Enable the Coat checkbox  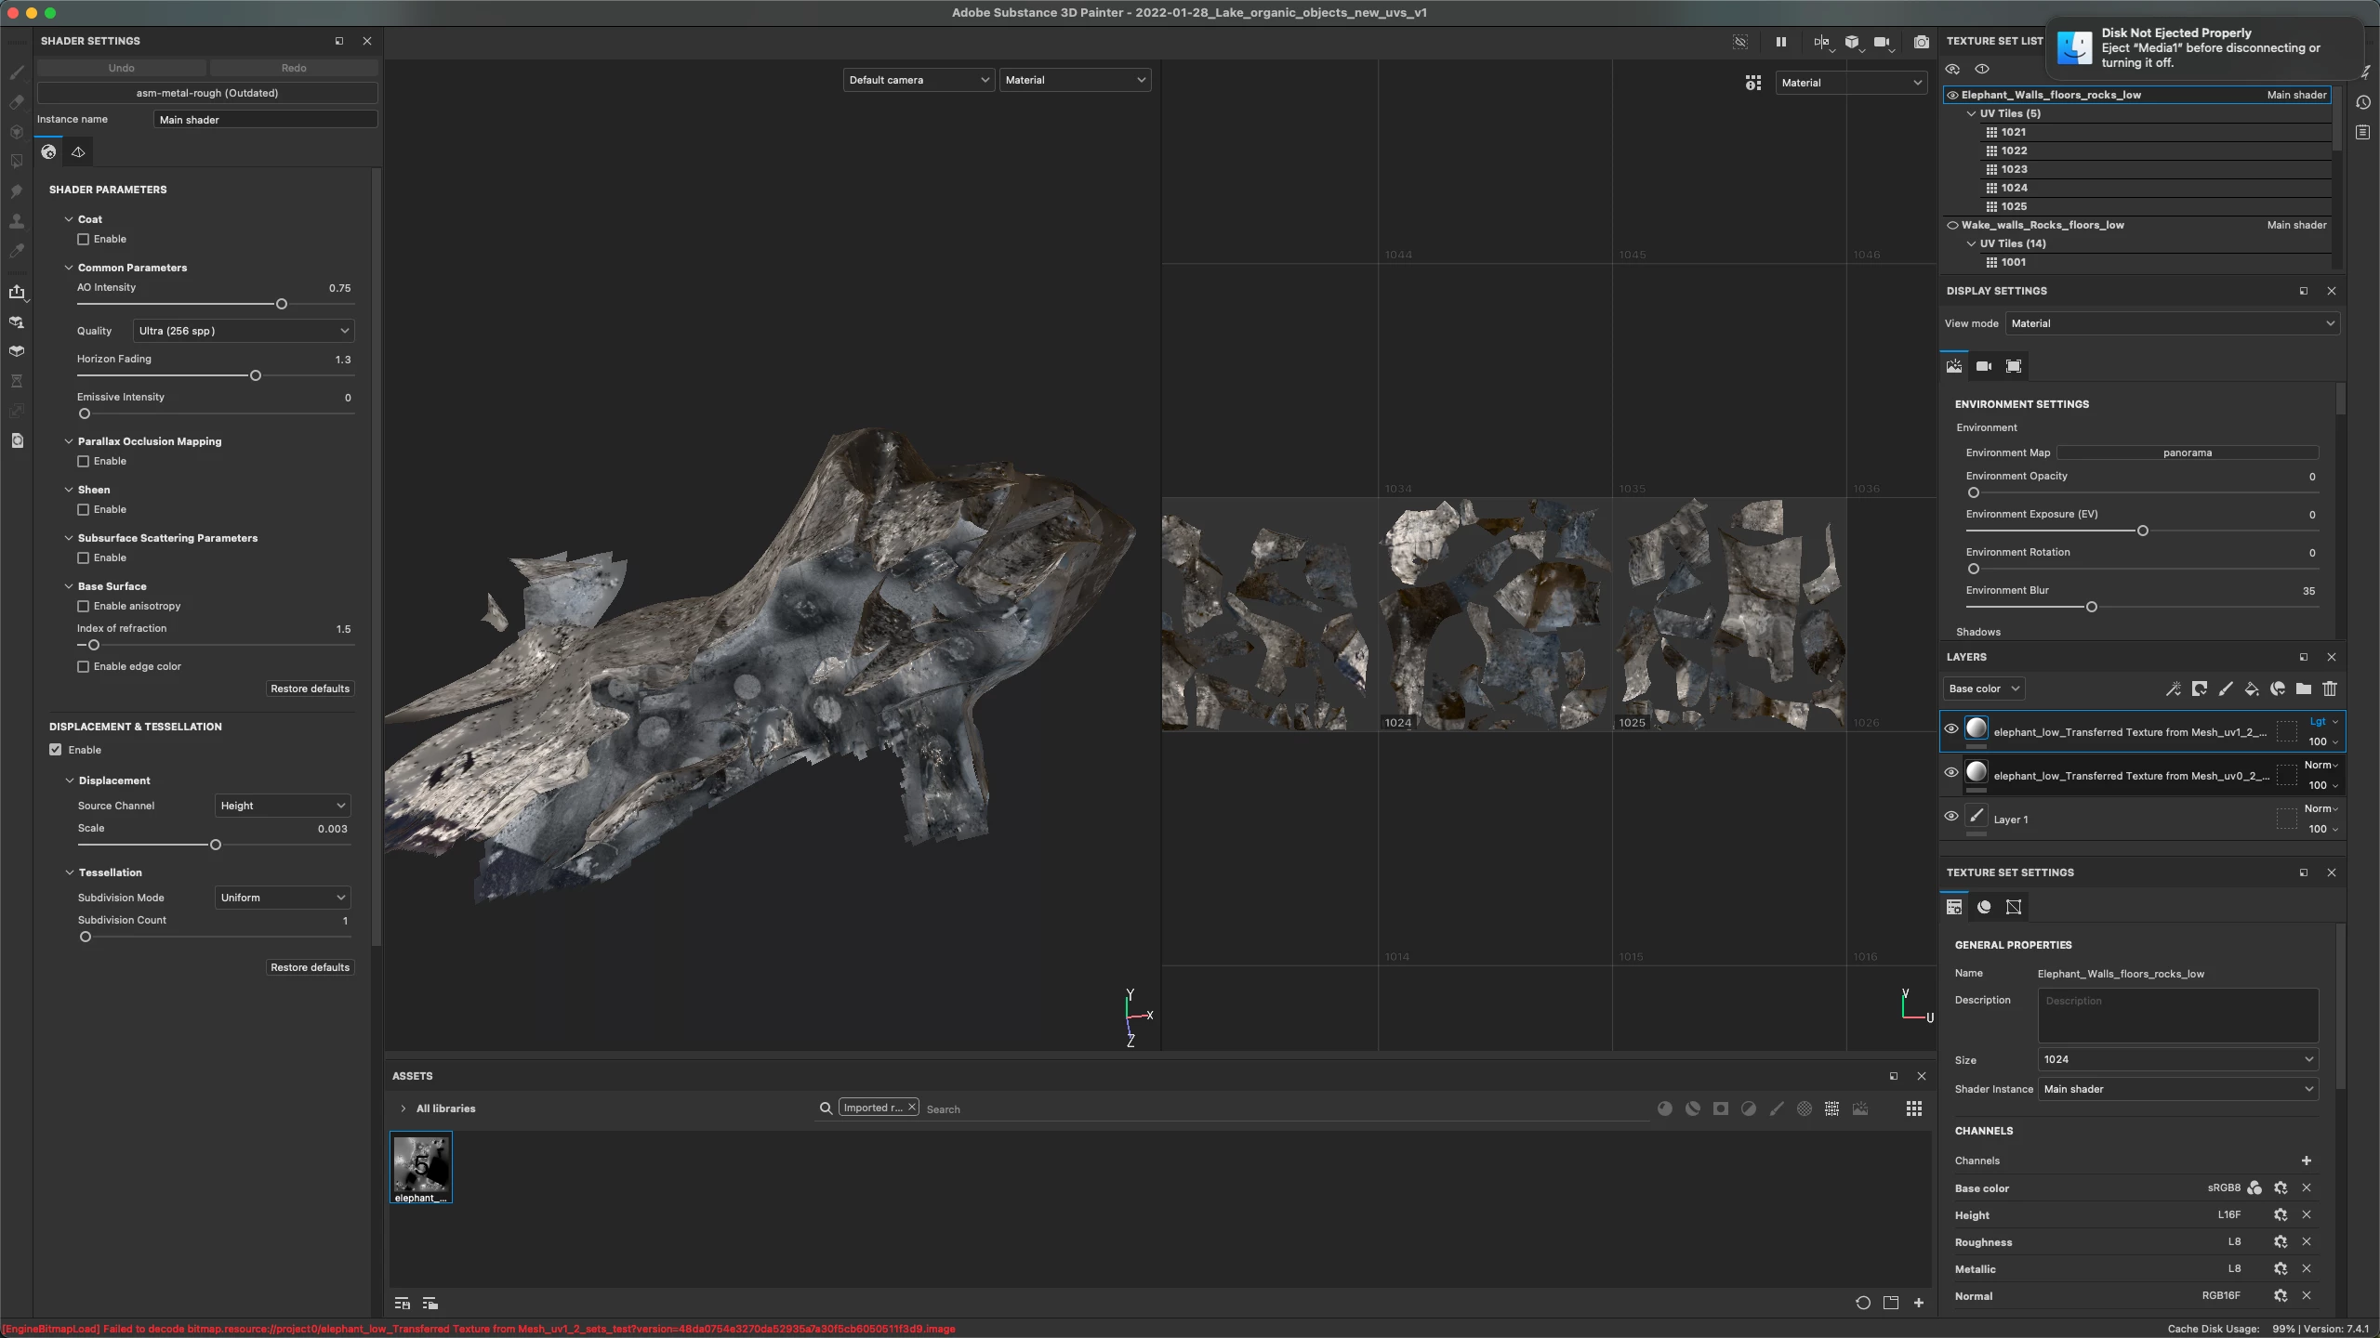tap(84, 239)
